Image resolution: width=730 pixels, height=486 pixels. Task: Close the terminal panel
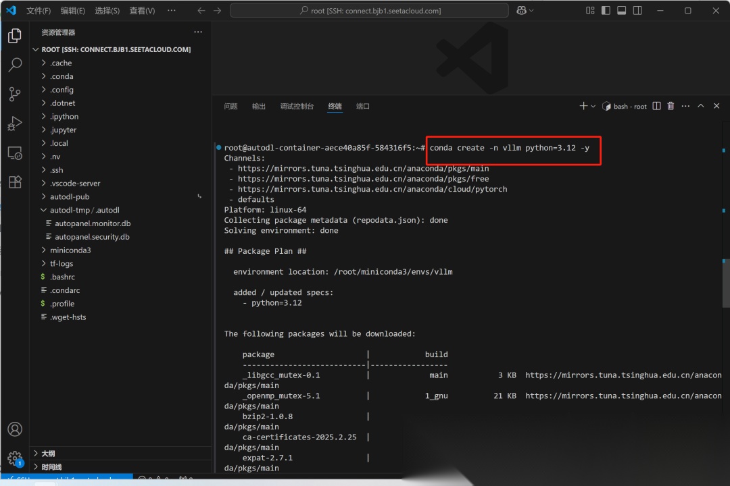coord(716,106)
